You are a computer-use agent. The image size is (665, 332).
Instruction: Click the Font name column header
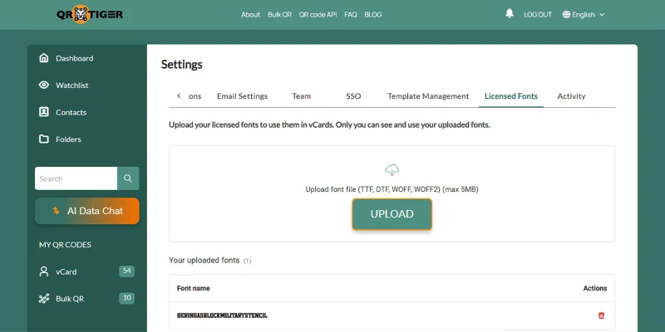click(x=194, y=288)
